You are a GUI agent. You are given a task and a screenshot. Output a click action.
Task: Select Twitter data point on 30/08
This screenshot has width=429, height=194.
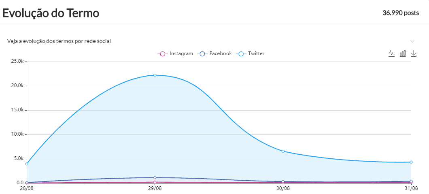click(x=283, y=151)
